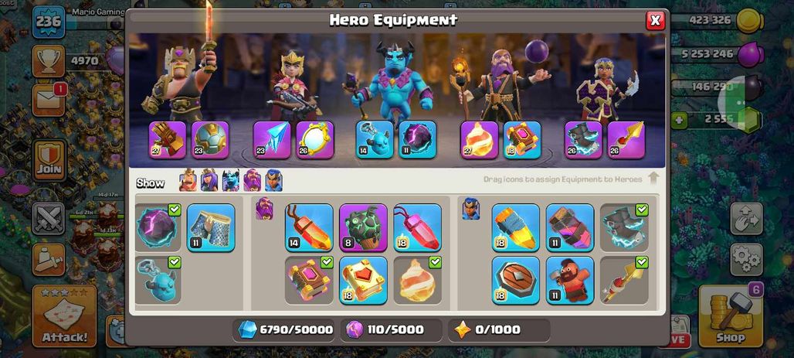Select the Minion Prince's Dark Orb equipped slot
Image resolution: width=794 pixels, height=358 pixels.
pyautogui.click(x=418, y=139)
